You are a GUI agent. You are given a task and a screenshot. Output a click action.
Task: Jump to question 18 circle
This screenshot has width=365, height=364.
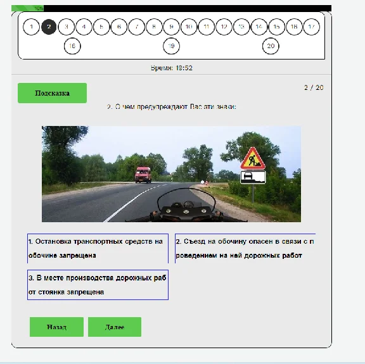point(72,46)
